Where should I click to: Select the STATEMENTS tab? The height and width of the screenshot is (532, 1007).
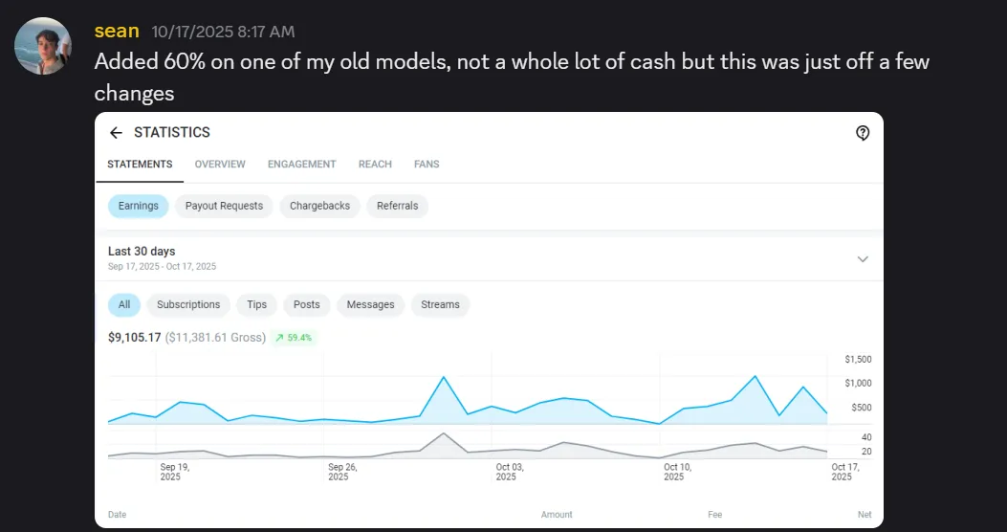coord(140,165)
